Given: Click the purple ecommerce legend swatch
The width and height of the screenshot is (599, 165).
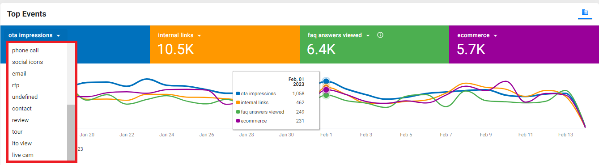Looking at the screenshot, I should click(238, 121).
